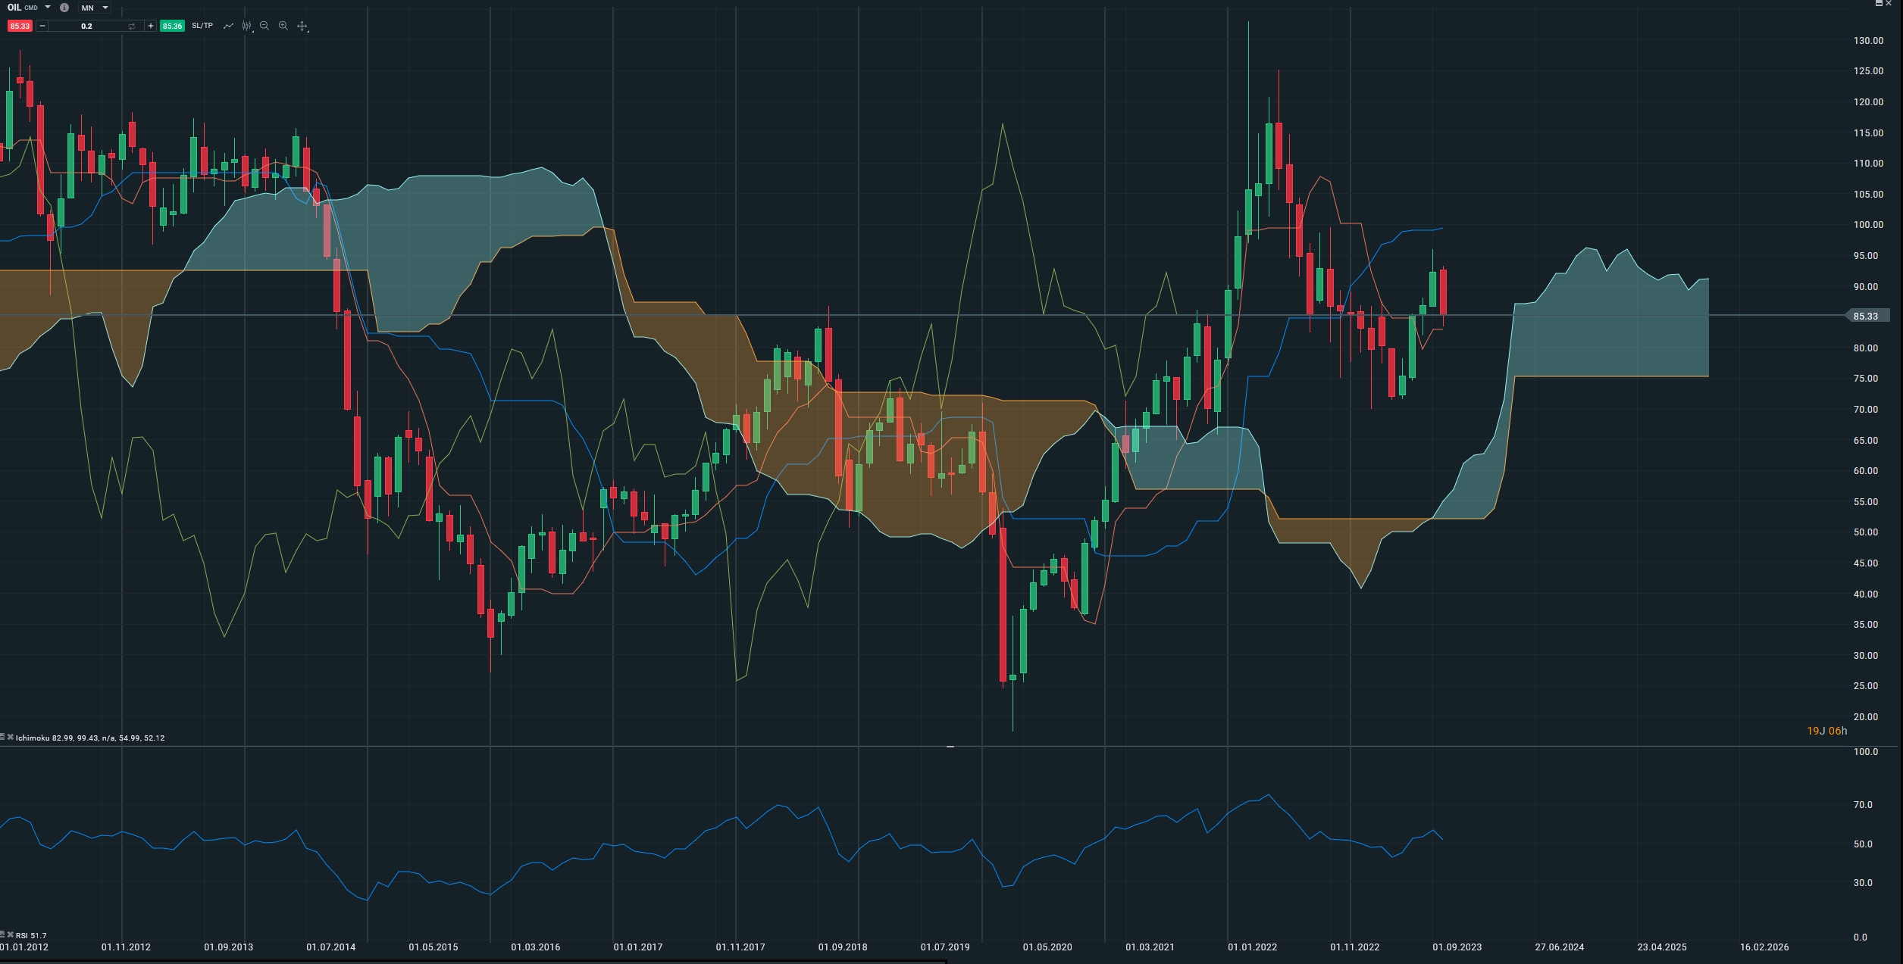Click the zoom out magnifier icon
Viewport: 1903px width, 964px height.
pos(264,26)
